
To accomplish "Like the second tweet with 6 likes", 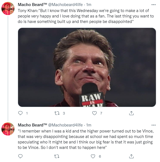I will (93, 156).
